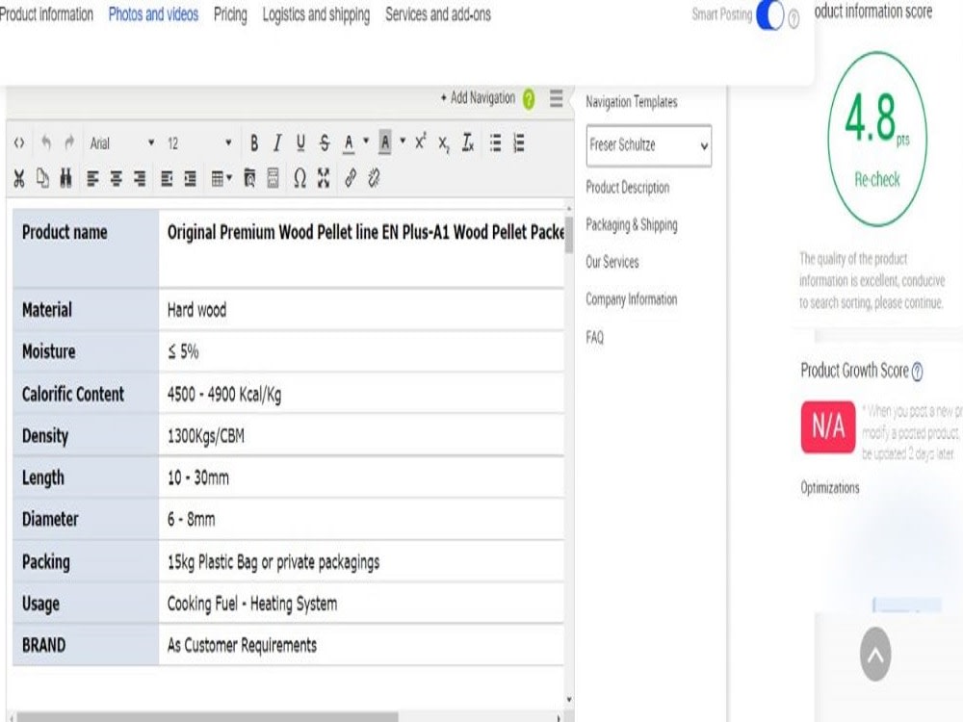Apply superscript formatting
This screenshot has height=722, width=963.
click(x=420, y=142)
